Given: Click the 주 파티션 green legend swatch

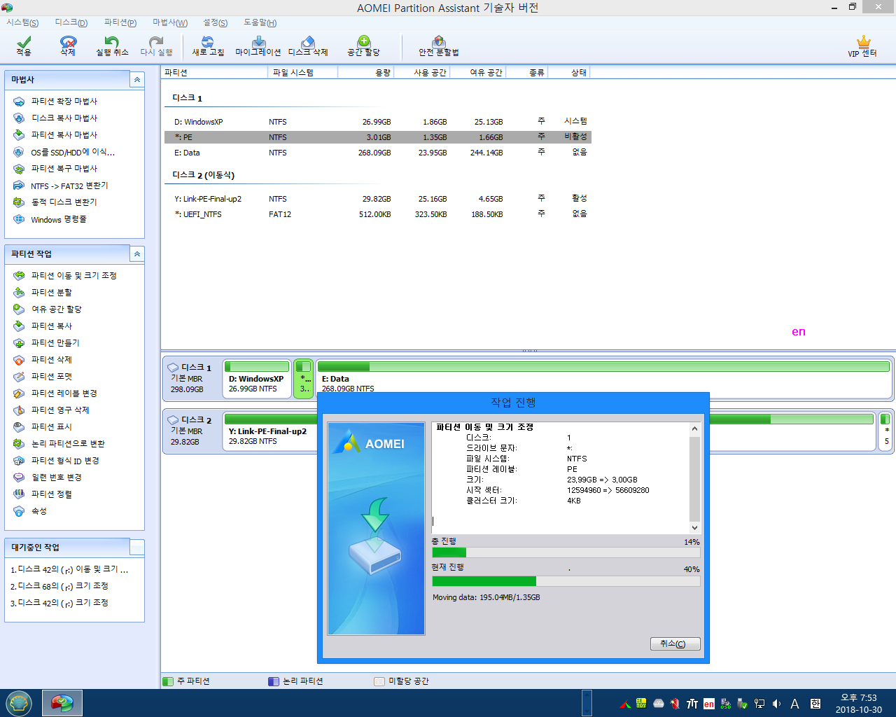Looking at the screenshot, I should coord(168,681).
